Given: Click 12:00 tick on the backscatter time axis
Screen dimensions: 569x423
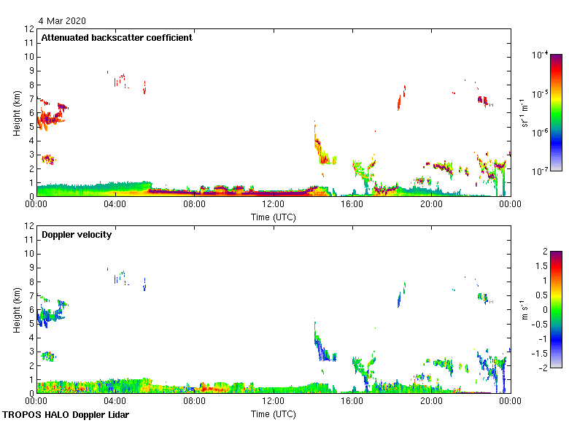Looking at the screenshot, I should (x=273, y=205).
